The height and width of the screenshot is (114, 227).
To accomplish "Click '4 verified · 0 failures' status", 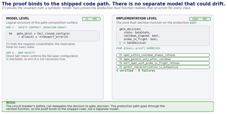I will pos(136,71).
